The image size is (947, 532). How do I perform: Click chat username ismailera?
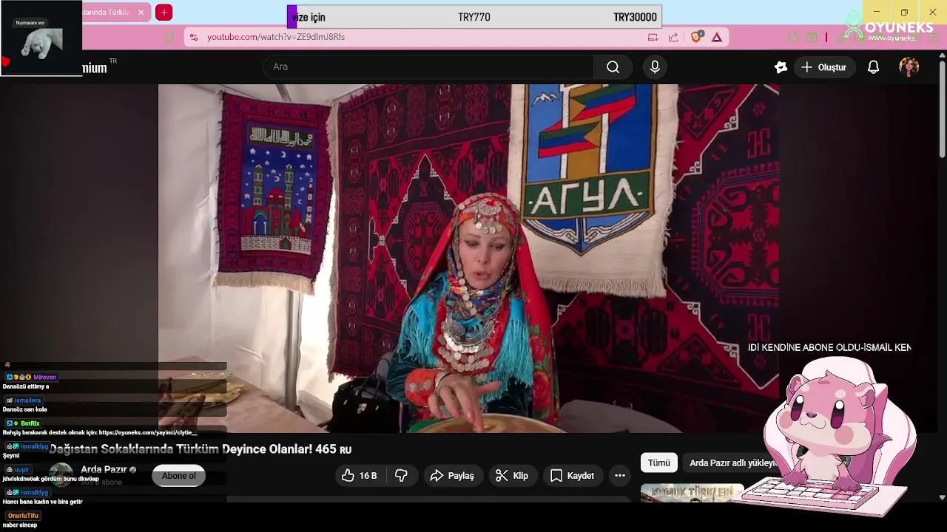coord(28,400)
